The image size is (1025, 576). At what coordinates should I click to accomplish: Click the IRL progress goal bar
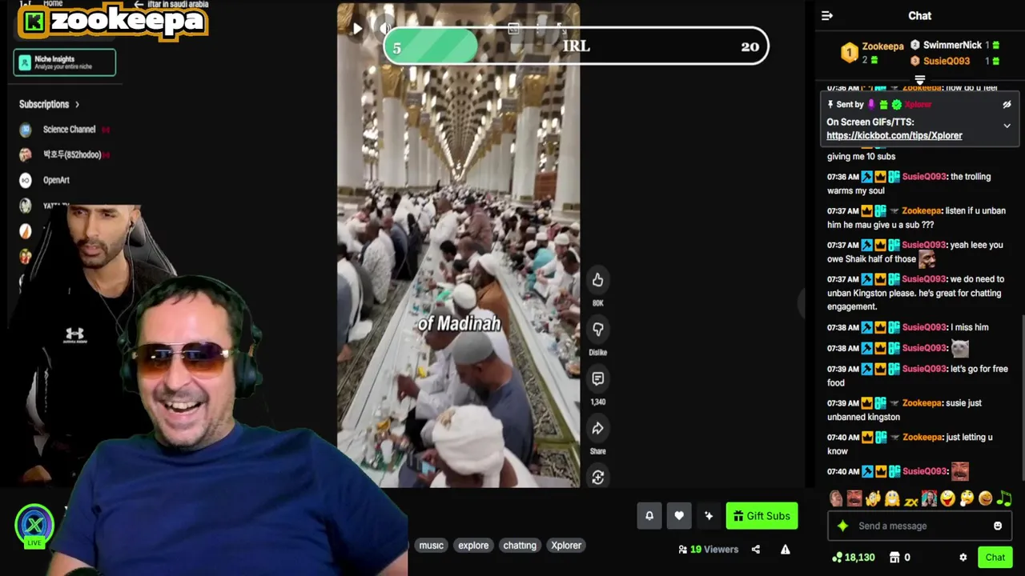tap(576, 46)
